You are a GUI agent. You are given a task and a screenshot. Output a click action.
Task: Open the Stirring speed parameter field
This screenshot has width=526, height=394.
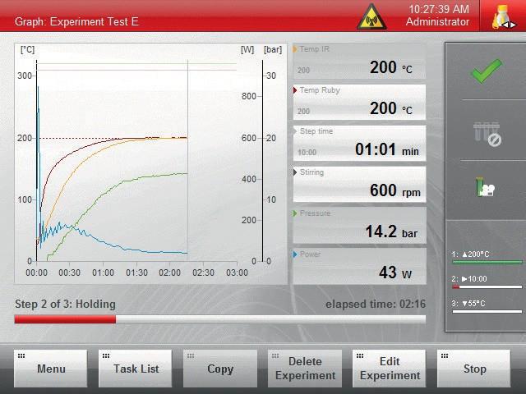(x=359, y=186)
